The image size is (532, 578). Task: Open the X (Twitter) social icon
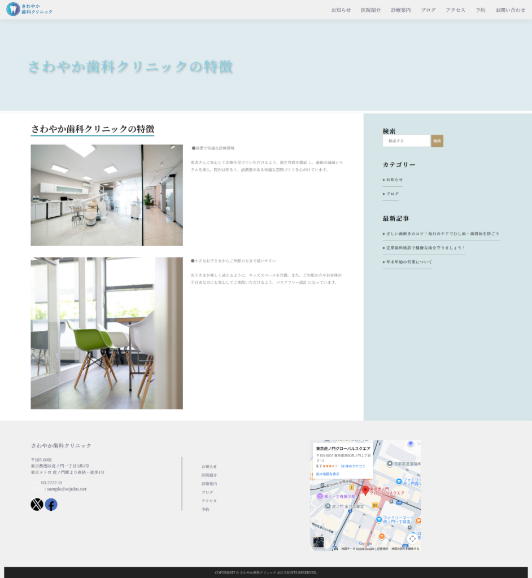[37, 505]
